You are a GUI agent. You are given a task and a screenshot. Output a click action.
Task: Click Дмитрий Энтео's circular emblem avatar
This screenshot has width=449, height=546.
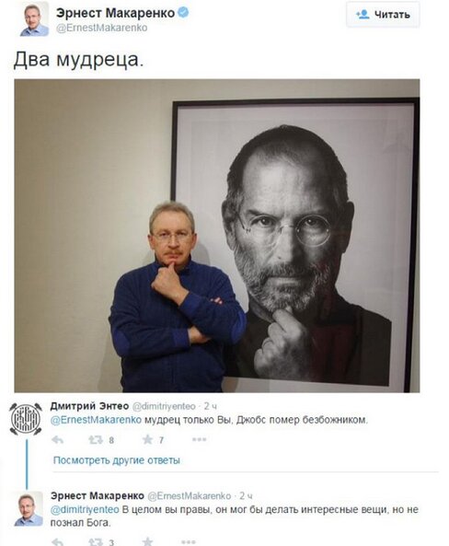(26, 419)
